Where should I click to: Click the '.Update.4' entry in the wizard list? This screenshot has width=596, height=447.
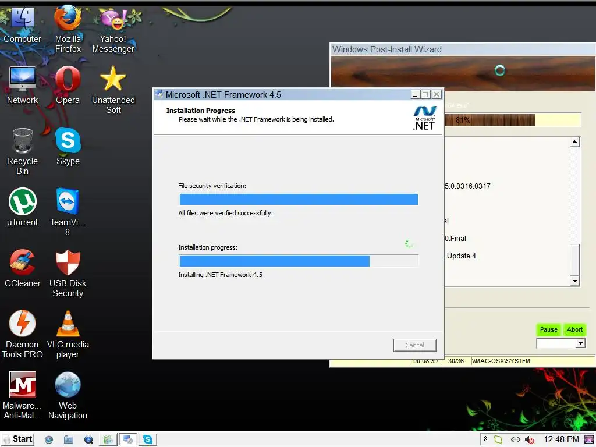(x=461, y=256)
